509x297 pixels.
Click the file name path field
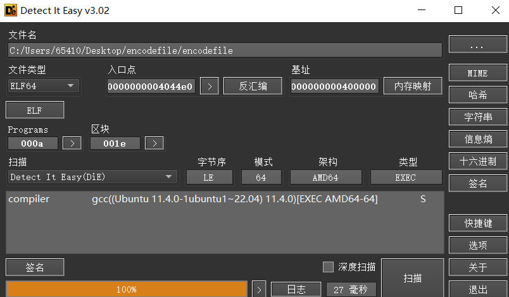pos(225,51)
